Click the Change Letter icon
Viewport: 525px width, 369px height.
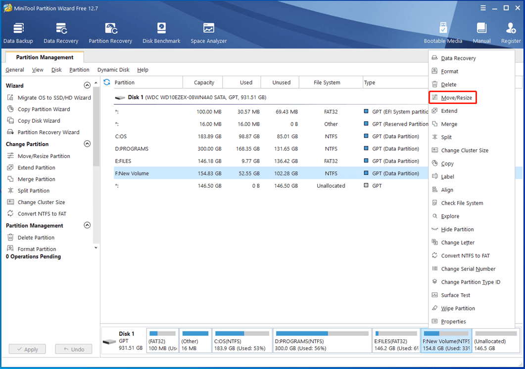point(434,242)
